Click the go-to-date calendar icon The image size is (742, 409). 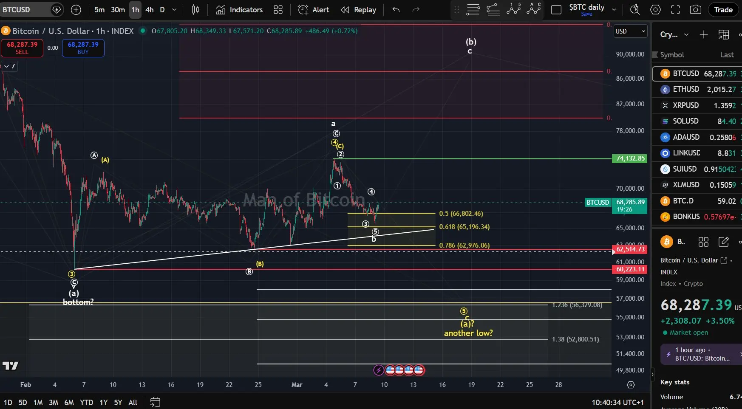pos(155,402)
